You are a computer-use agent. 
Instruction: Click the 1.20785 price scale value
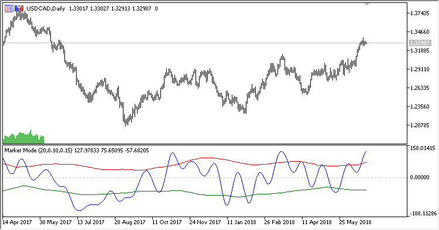[x=420, y=126]
